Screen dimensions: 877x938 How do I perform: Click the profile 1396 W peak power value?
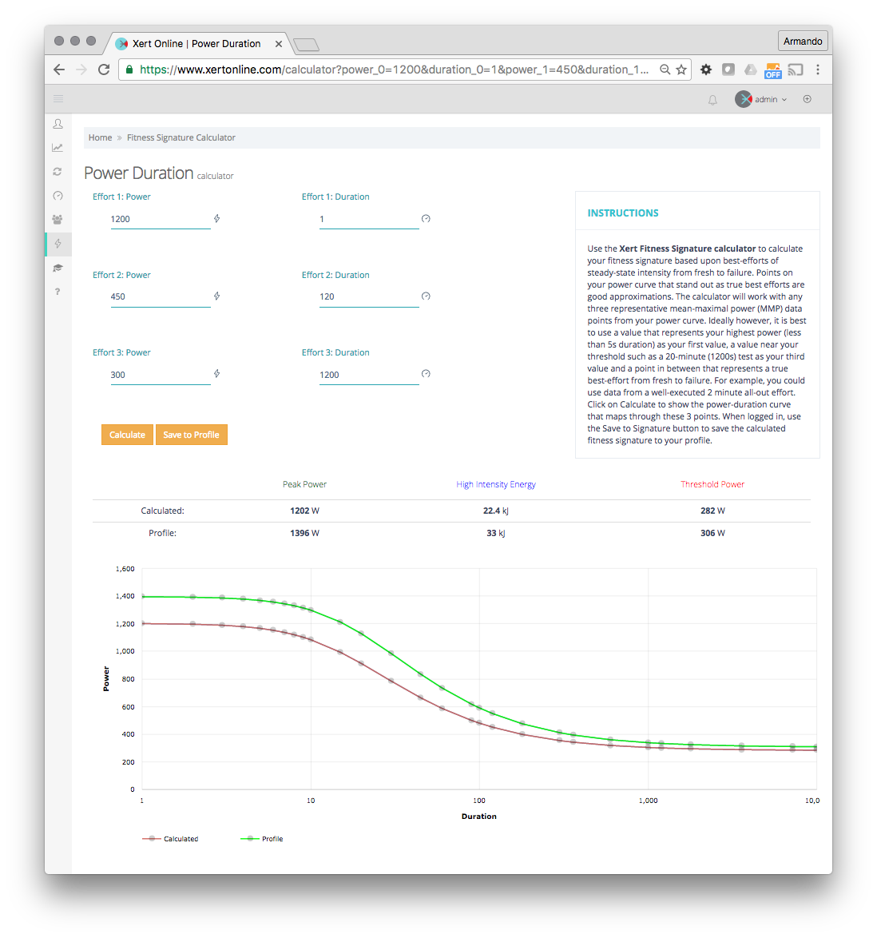click(x=304, y=533)
